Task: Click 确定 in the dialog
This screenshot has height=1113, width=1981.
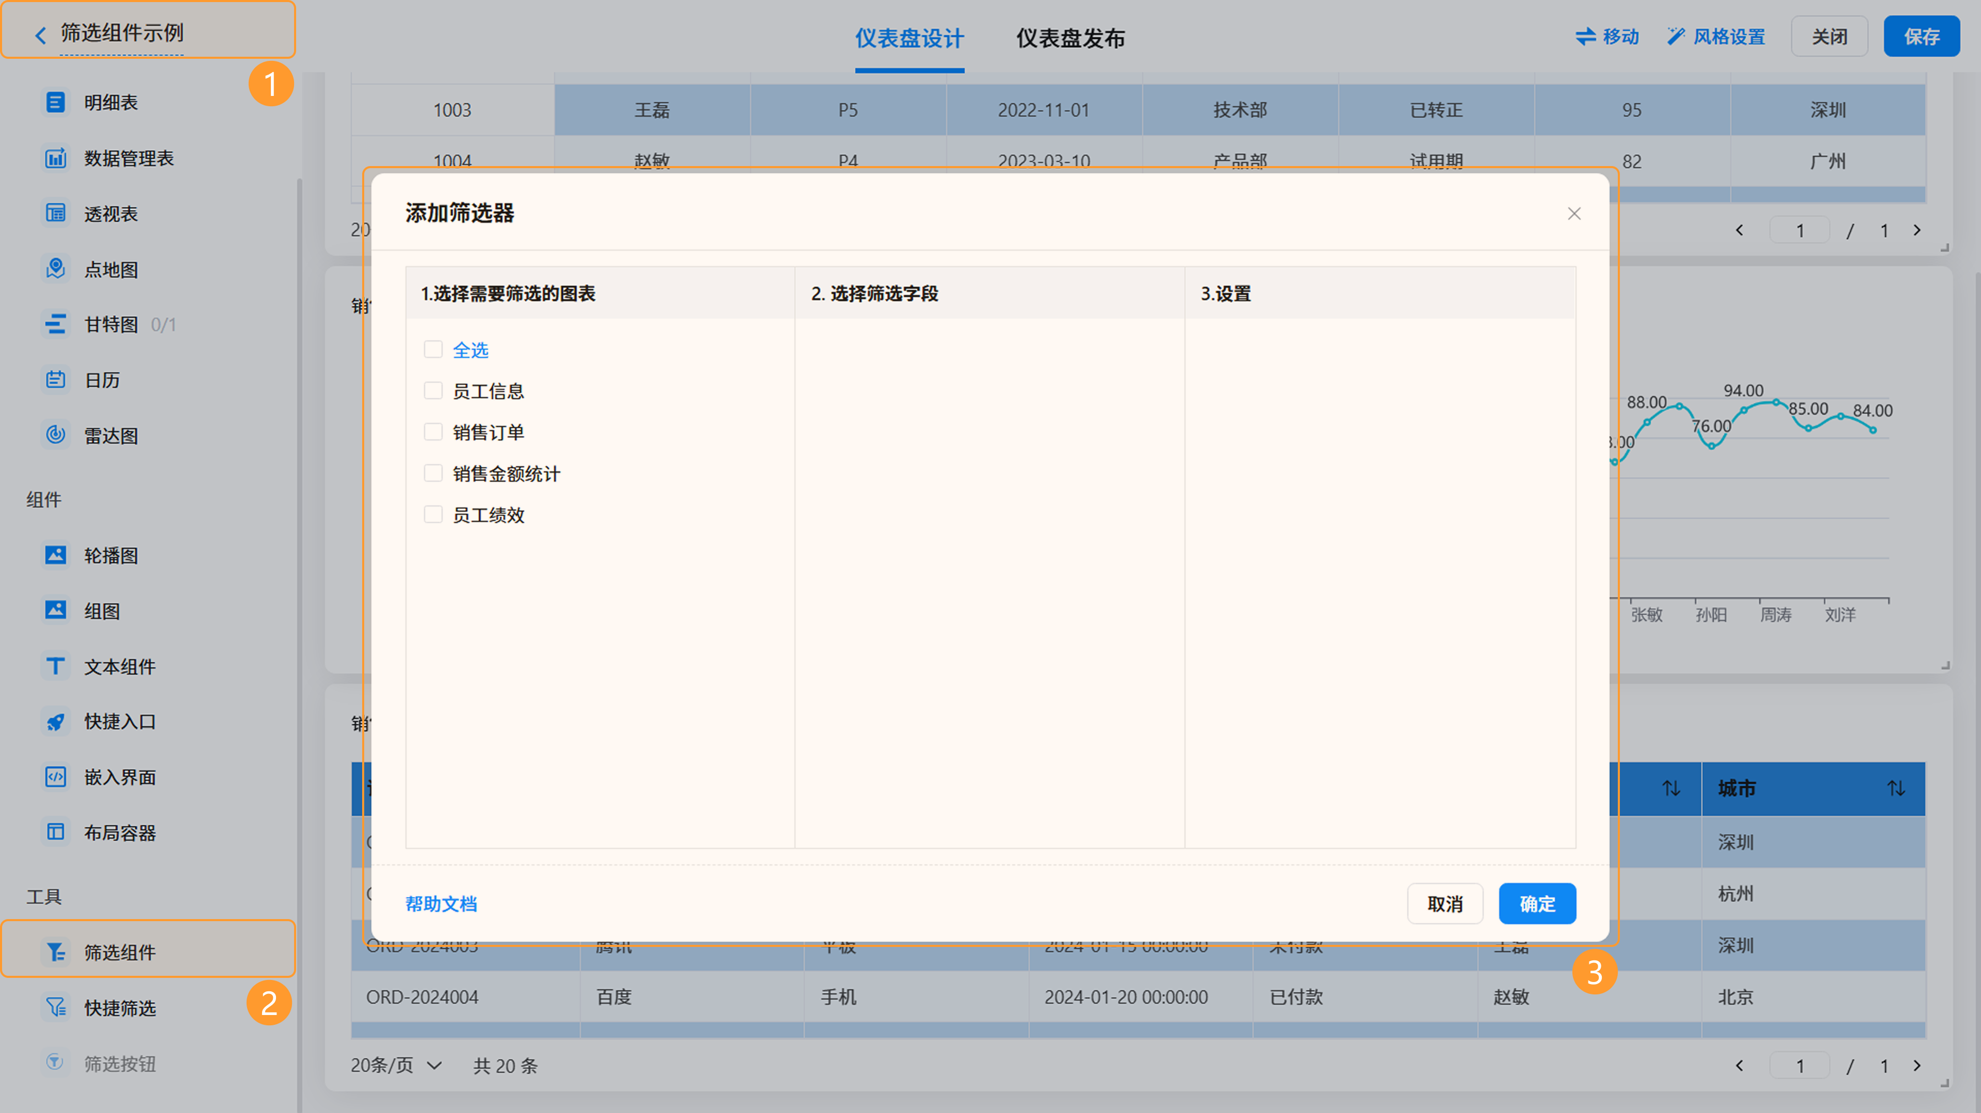Action: click(1537, 904)
